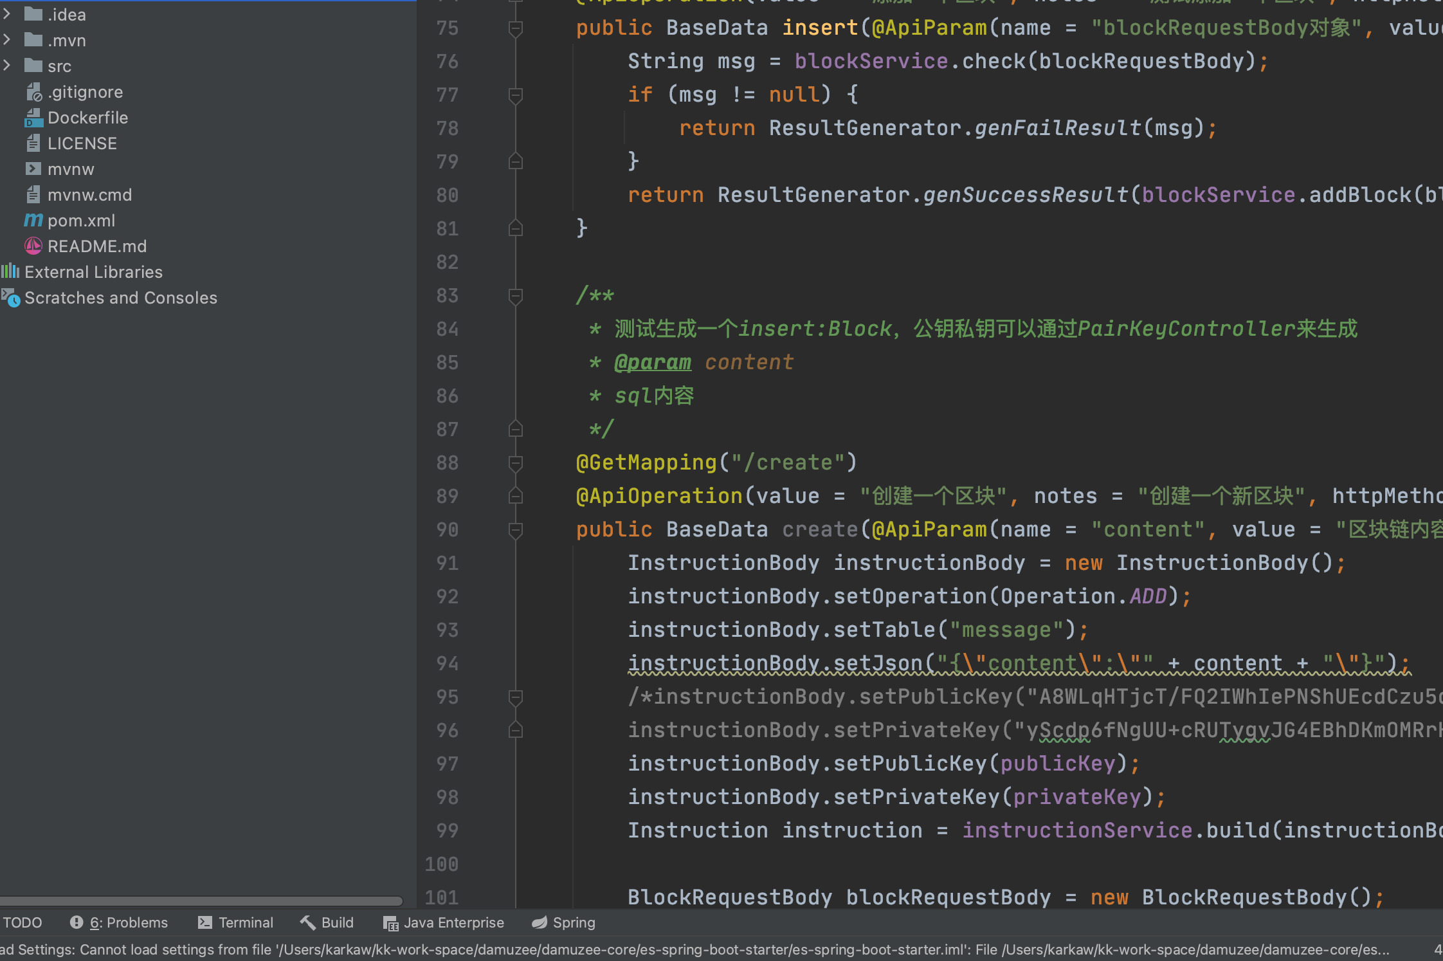This screenshot has width=1443, height=961.
Task: Collapse create method at line 90
Action: click(x=516, y=530)
